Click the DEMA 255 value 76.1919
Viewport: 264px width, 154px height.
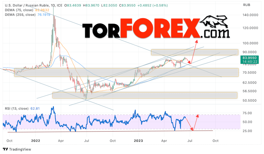44,15
